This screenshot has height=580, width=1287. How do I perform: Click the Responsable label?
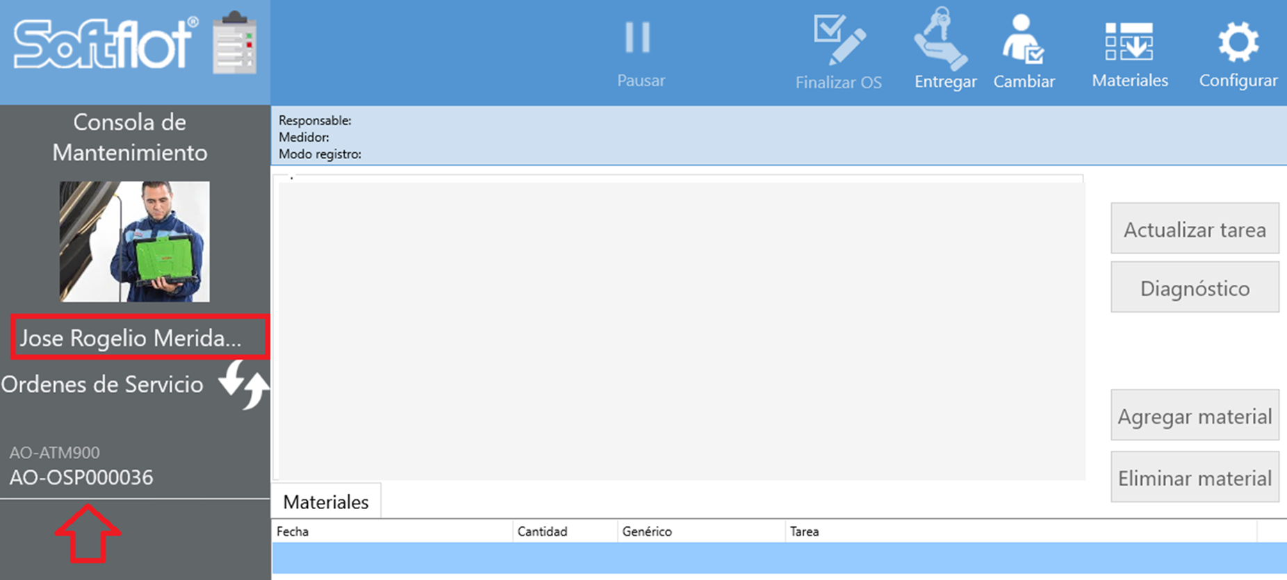click(x=315, y=120)
